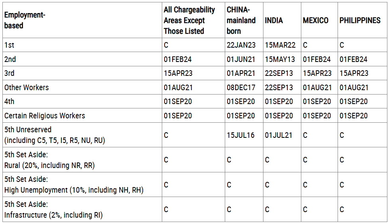Click the 01JUN21 date cell

[241, 60]
